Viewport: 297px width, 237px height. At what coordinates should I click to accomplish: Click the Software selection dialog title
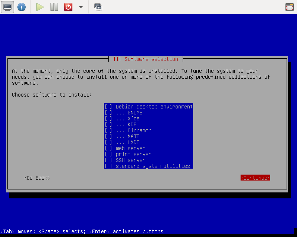pos(146,59)
